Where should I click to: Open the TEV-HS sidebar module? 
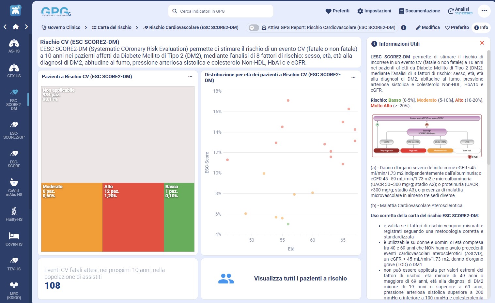tap(14, 264)
